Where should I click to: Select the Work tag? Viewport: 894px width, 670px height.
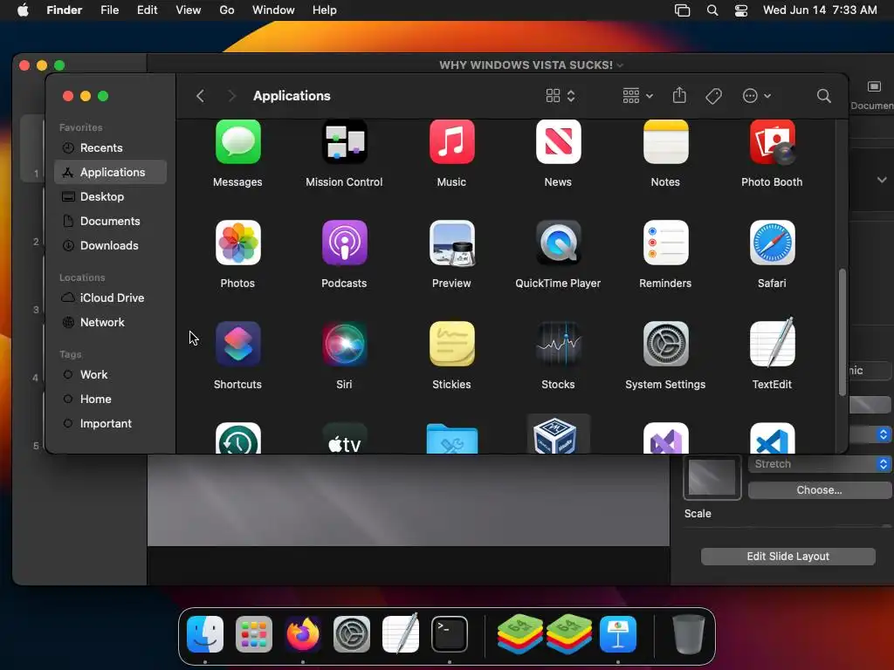click(x=111, y=375)
